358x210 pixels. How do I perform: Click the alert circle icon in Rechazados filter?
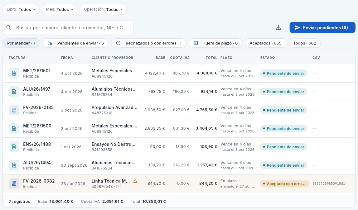pyautogui.click(x=118, y=43)
